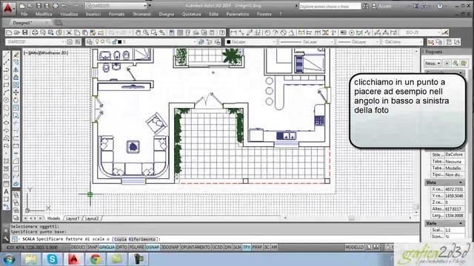
Task: Select the Zoom Realtime magnifier icon
Action: tap(146, 33)
